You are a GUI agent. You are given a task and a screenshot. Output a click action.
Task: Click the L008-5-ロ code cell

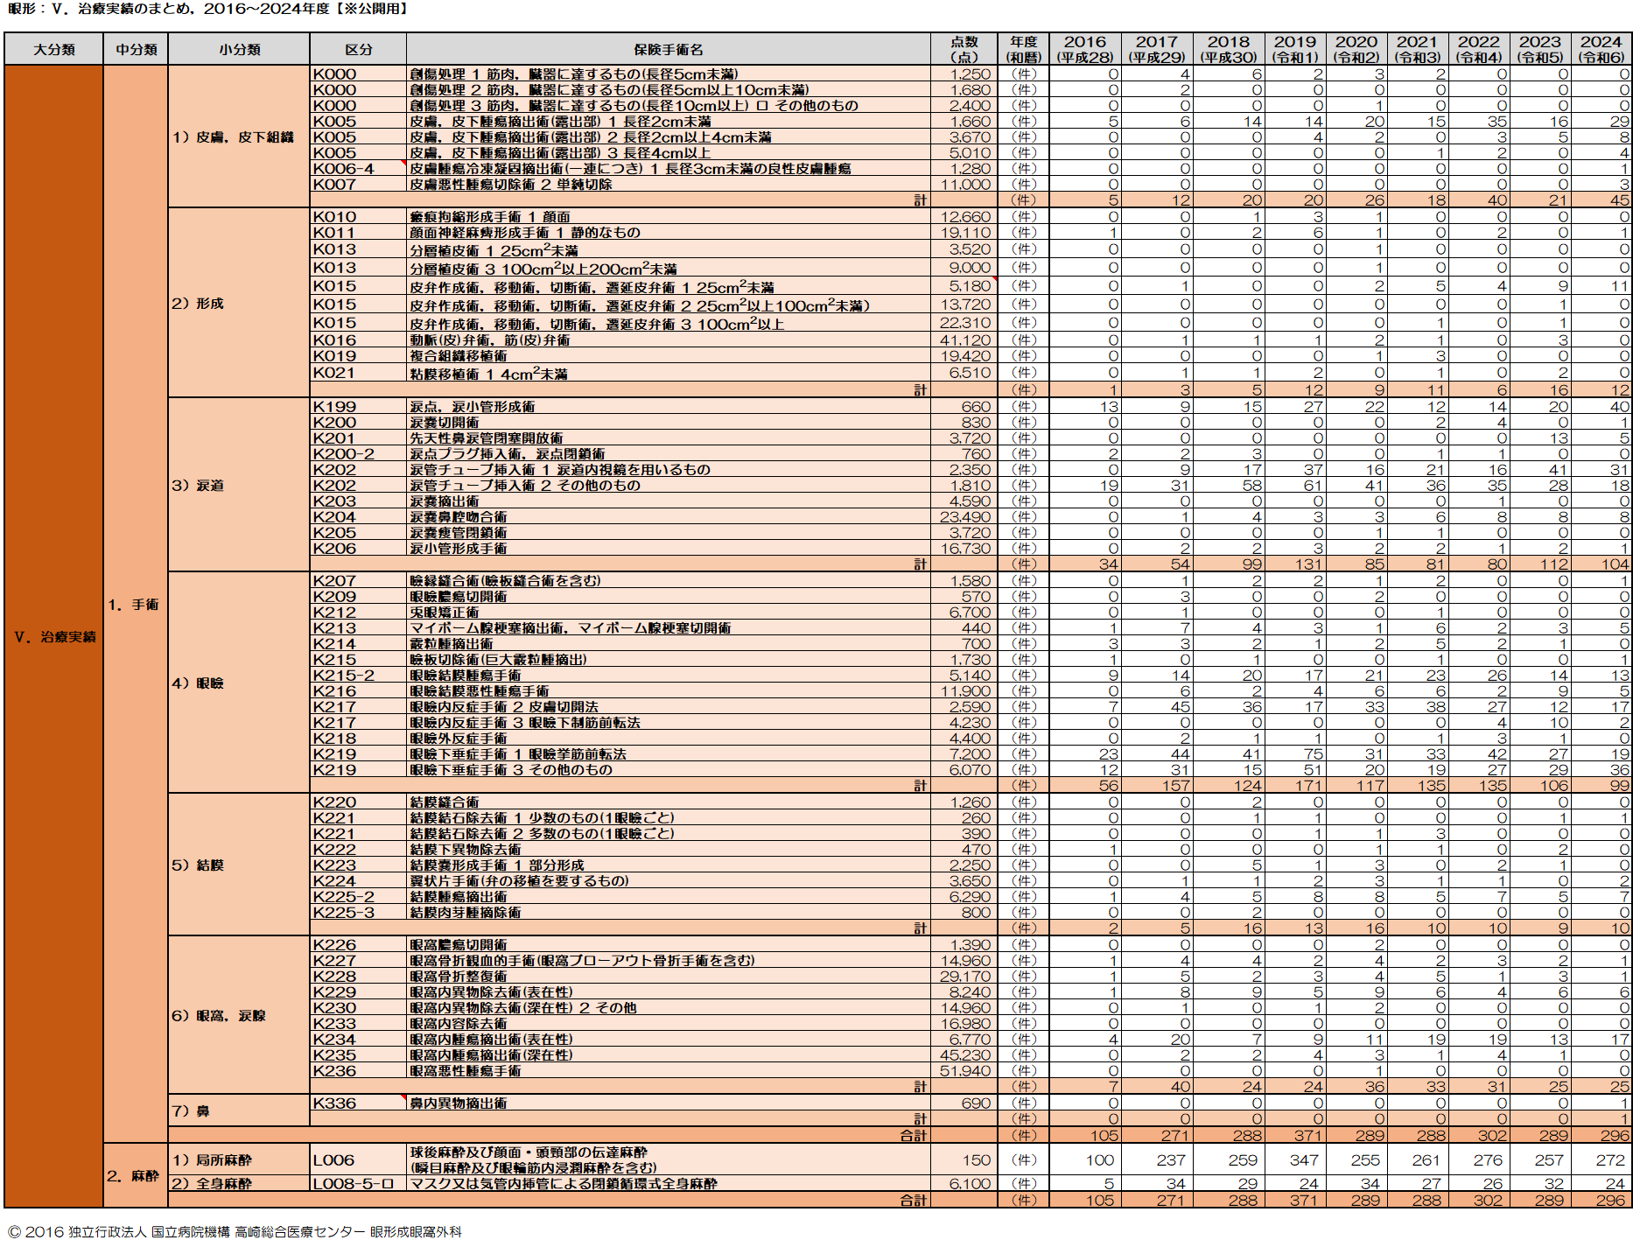pos(354,1184)
